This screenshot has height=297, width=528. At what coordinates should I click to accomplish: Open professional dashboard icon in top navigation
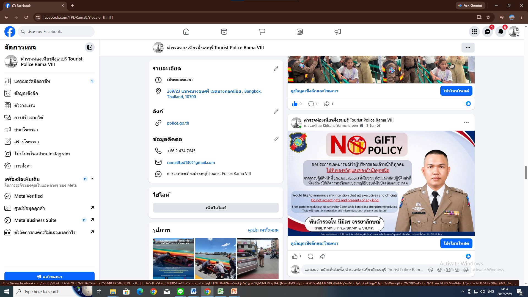point(300,32)
